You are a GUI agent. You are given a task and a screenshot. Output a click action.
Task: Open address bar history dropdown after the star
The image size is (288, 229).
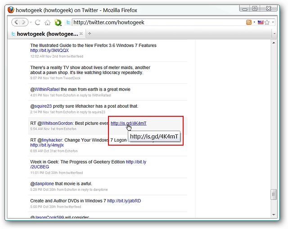pos(273,22)
